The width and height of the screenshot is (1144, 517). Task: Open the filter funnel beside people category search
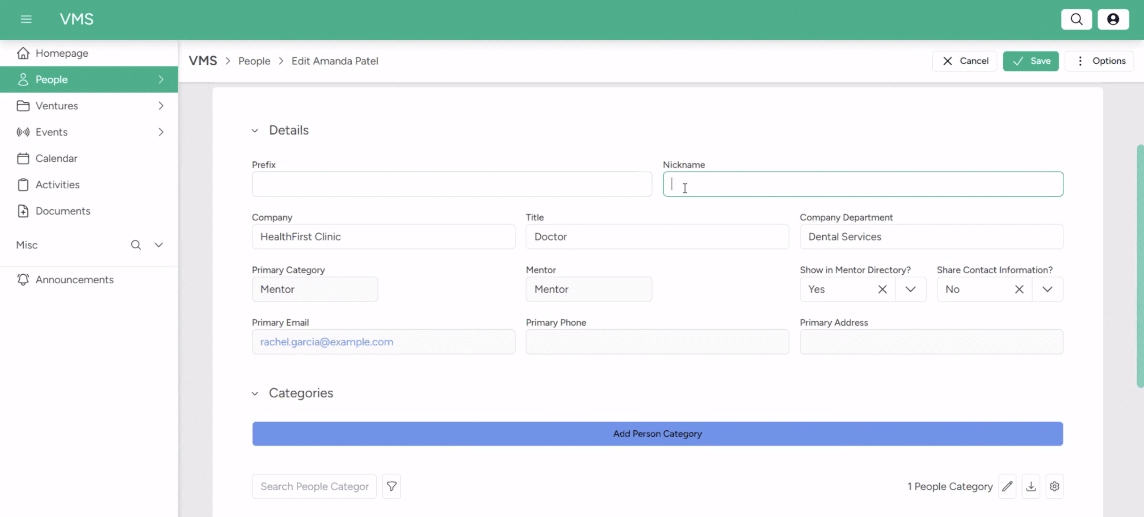(x=391, y=486)
